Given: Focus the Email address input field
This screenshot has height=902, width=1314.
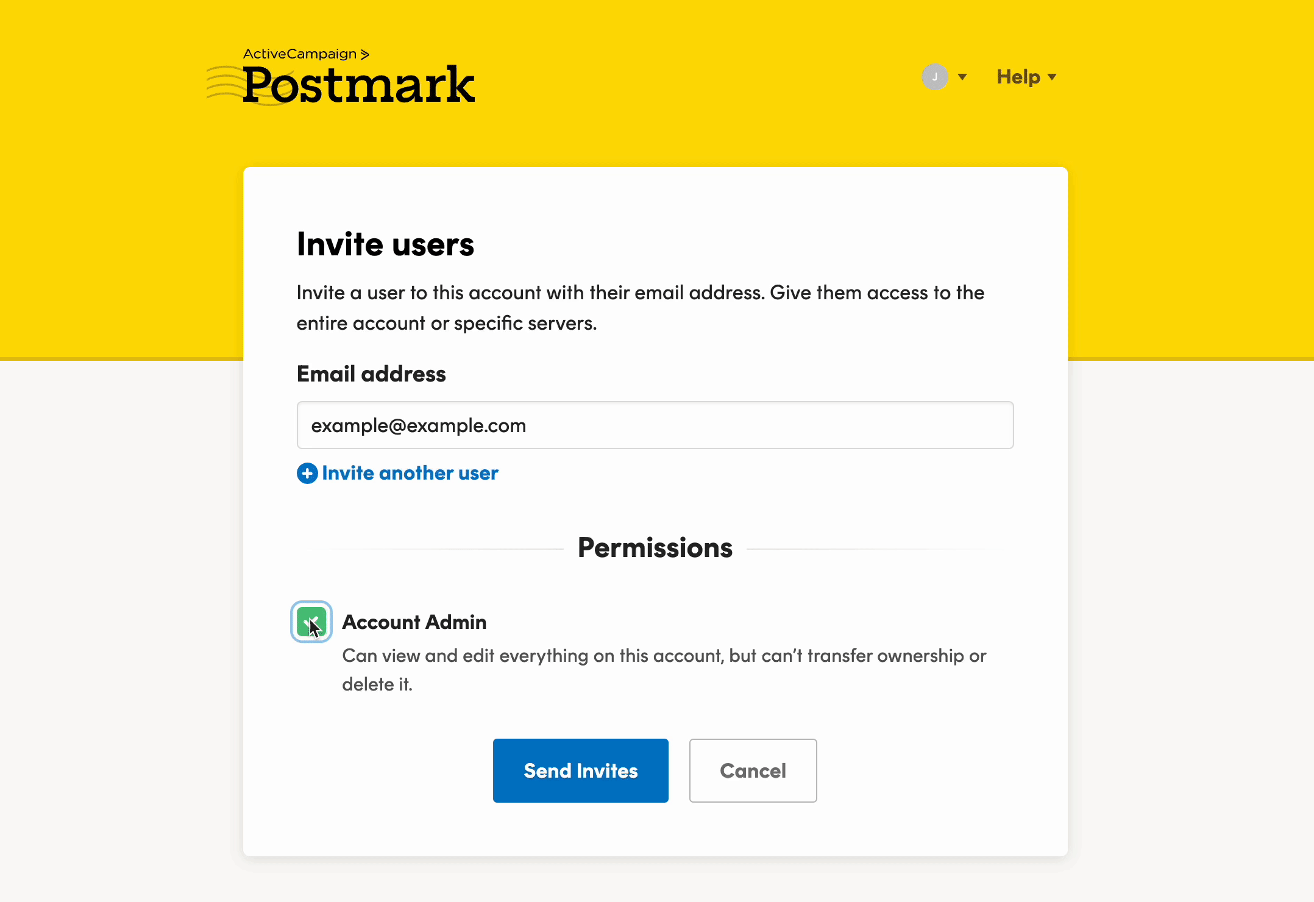Looking at the screenshot, I should 655,425.
